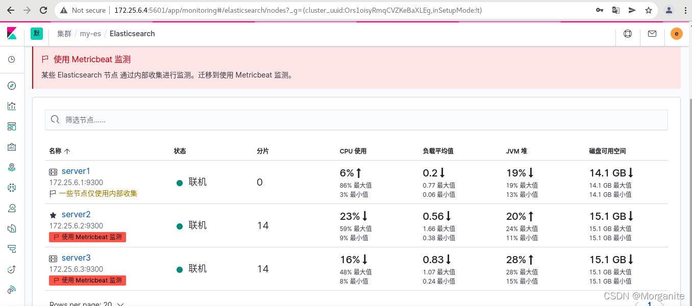The height and width of the screenshot is (306, 692).
Task: Click the 172.25.6.2:9300 address text
Action: point(76,226)
